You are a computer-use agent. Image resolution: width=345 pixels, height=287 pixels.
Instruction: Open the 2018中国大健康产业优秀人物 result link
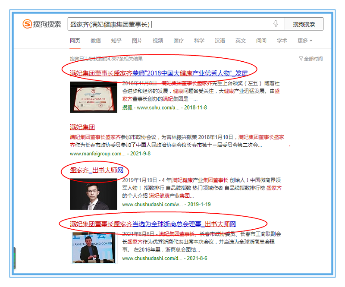click(x=159, y=73)
